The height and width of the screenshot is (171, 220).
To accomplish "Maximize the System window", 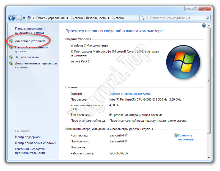I will (x=195, y=9).
